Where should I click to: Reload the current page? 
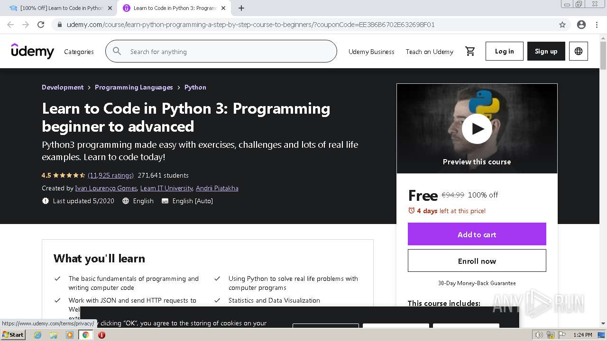coord(41,25)
